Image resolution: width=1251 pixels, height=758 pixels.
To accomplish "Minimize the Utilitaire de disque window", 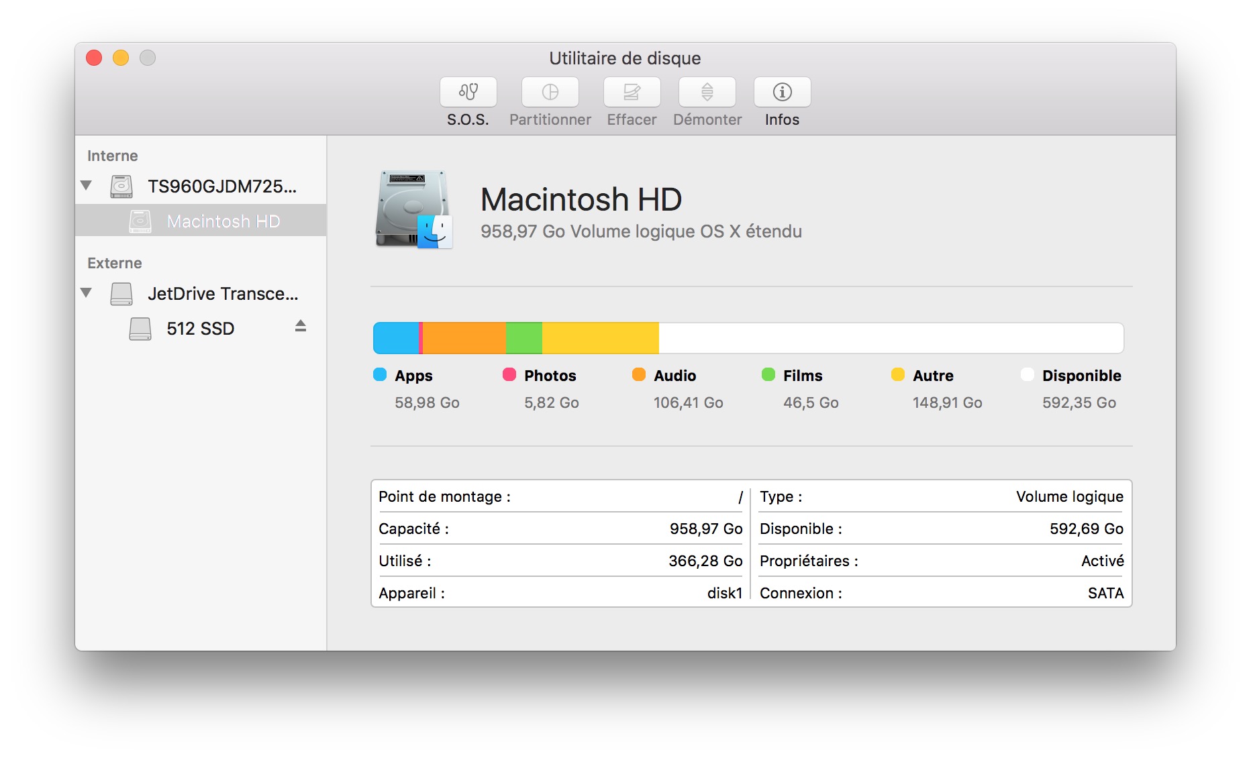I will point(121,58).
